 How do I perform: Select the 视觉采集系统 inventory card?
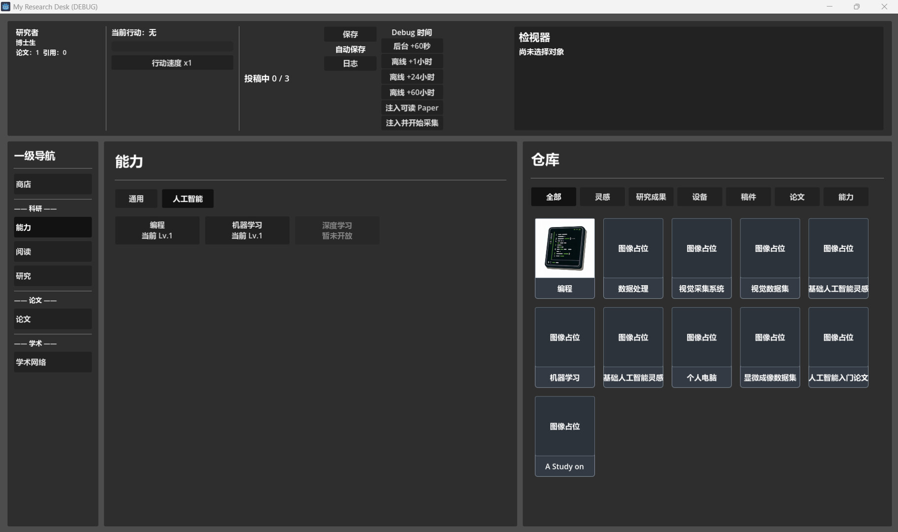pyautogui.click(x=701, y=258)
